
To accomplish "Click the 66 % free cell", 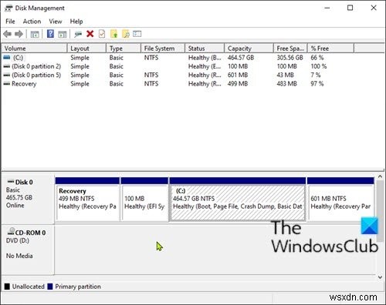I will (317, 58).
